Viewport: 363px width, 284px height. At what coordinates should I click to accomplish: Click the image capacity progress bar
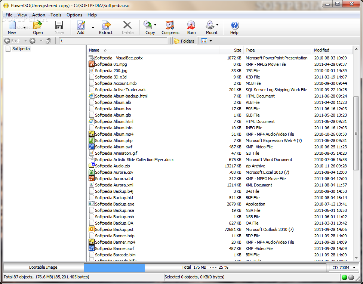[205, 267]
